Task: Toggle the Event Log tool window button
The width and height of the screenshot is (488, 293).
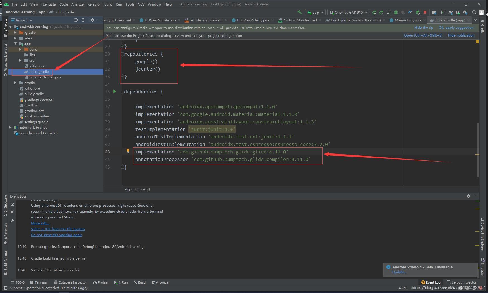Action: (x=431, y=282)
